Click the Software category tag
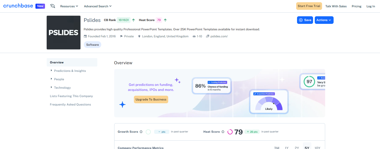The height and width of the screenshot is (149, 380). [93, 45]
